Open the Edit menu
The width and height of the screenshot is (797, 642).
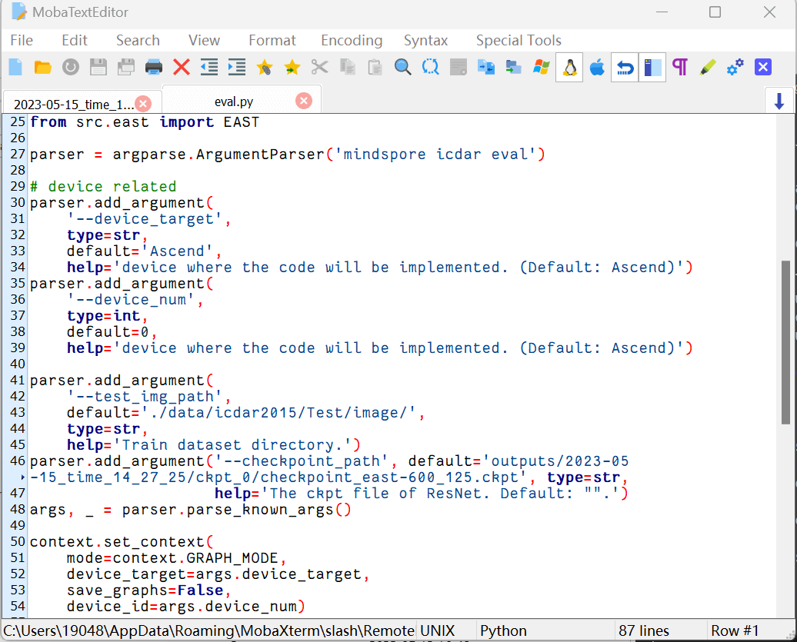click(75, 41)
